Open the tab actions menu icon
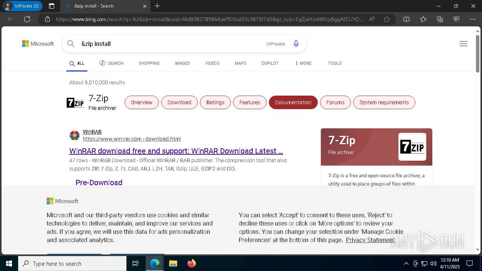The width and height of the screenshot is (482, 271). [x=52, y=6]
